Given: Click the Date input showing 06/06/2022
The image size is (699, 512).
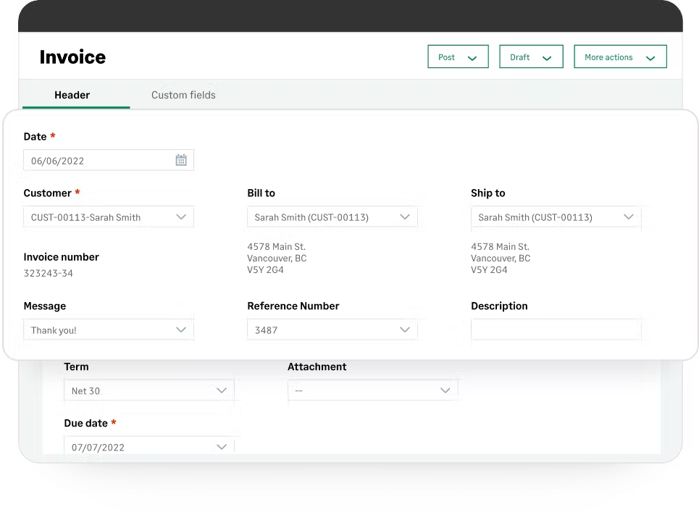Looking at the screenshot, I should tap(109, 161).
